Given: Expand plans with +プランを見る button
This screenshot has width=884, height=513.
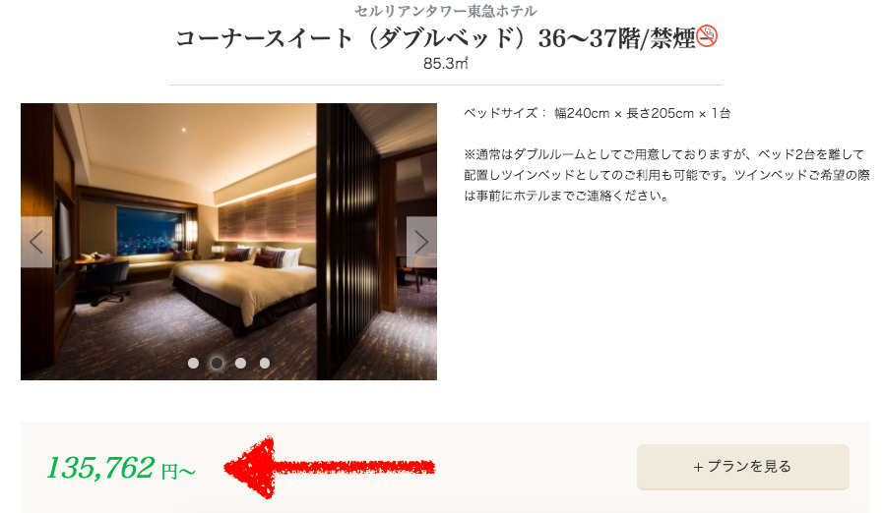Looking at the screenshot, I should (x=742, y=467).
